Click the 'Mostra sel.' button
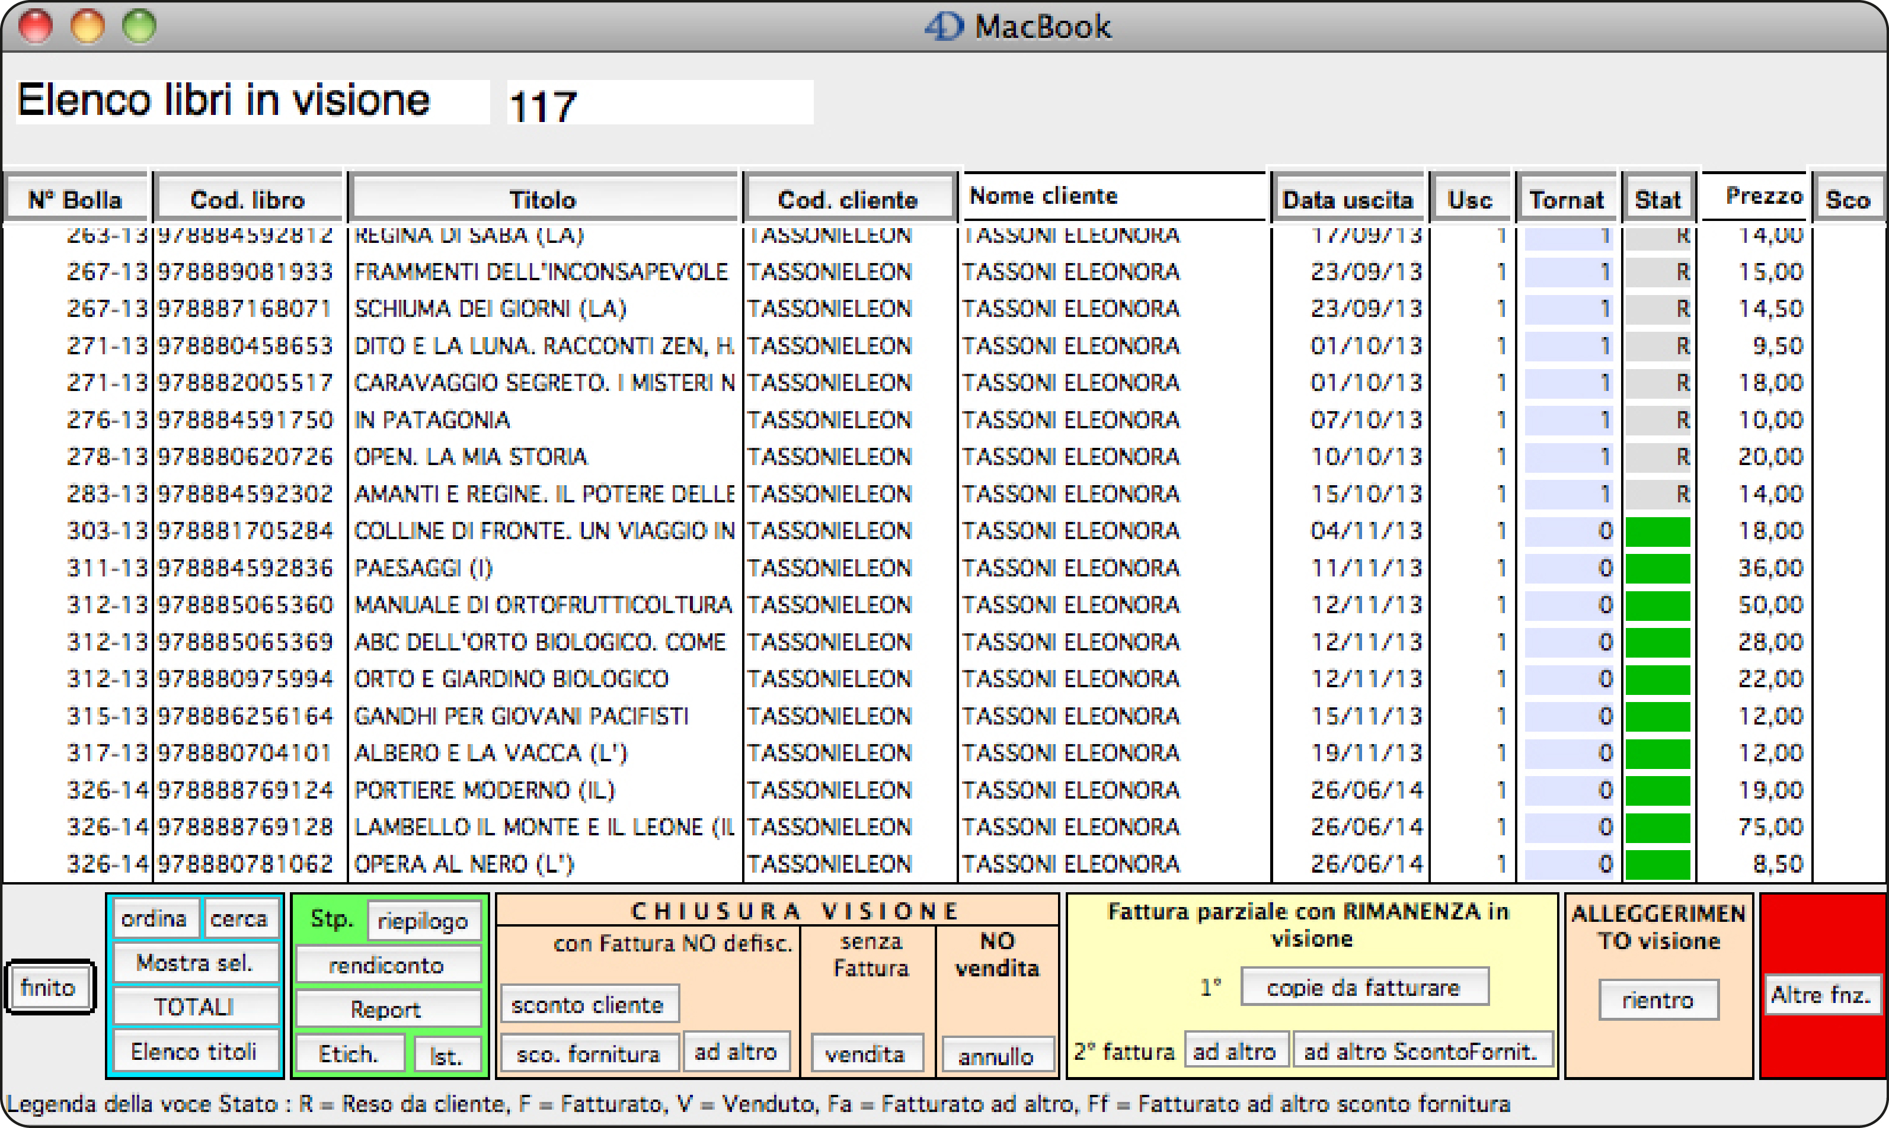 pyautogui.click(x=196, y=963)
